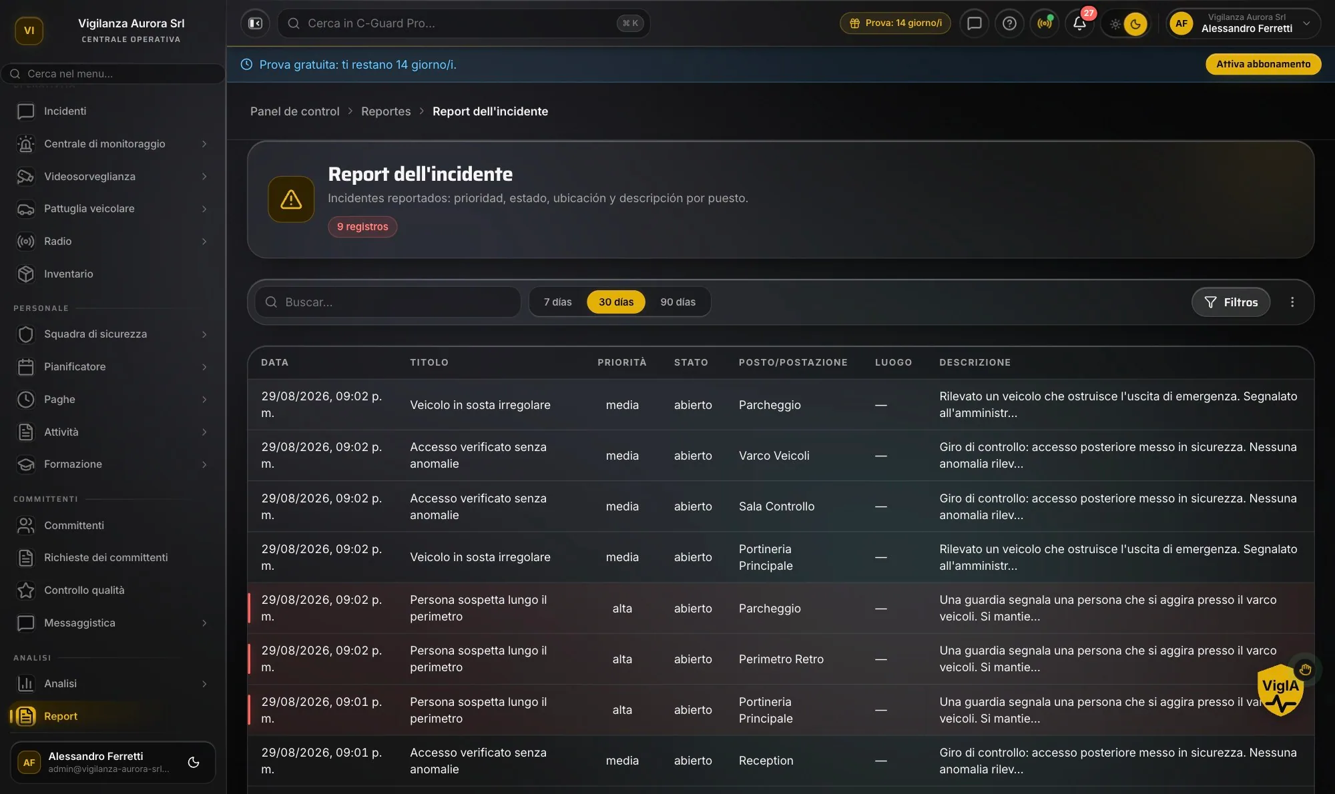Open the Incidenti sidebar item
This screenshot has width=1335, height=794.
(x=113, y=111)
